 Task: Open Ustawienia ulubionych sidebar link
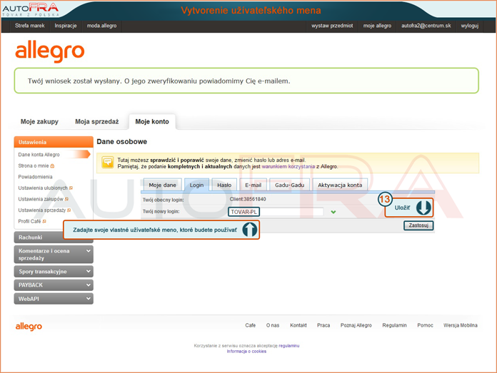[43, 188]
